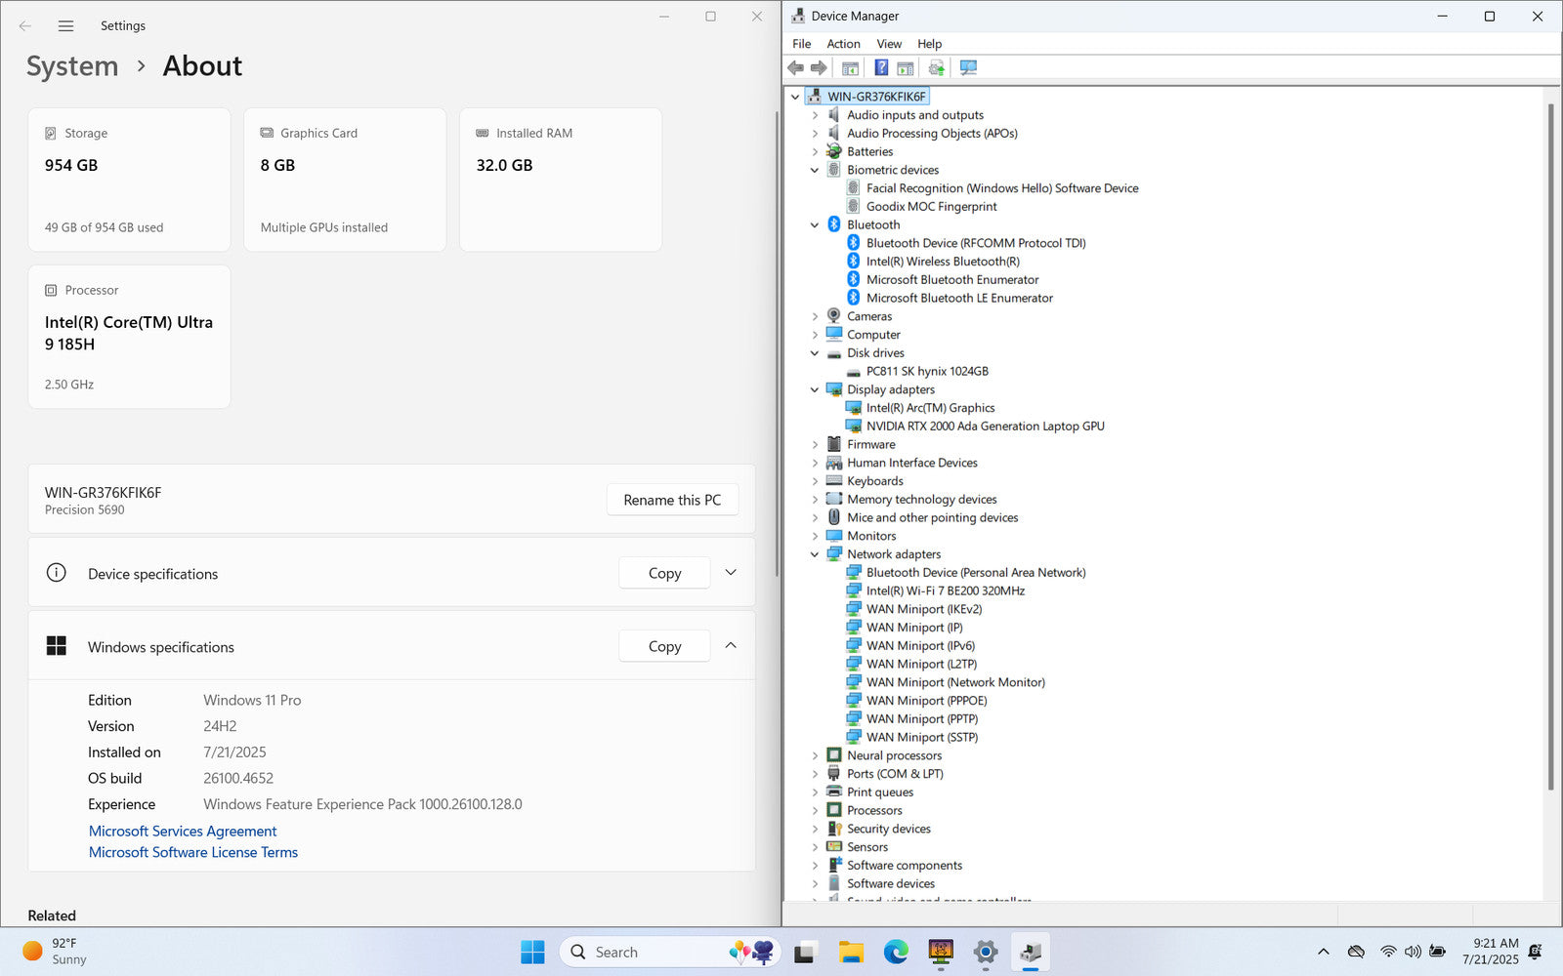Select Intel(R) Wireless Bluetooth(R) device

(943, 262)
